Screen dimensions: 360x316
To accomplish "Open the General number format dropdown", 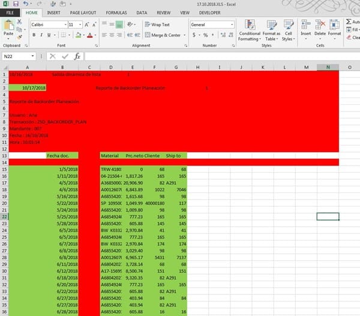I will [x=232, y=25].
